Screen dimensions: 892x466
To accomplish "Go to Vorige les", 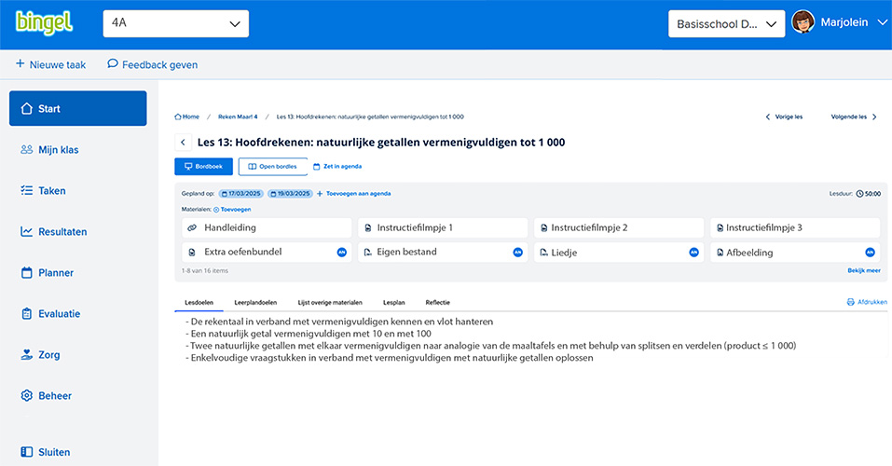I will [784, 116].
